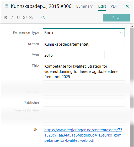Click the Reference Type label
Image resolution: width=134 pixels, height=147 pixels.
pos(26,32)
